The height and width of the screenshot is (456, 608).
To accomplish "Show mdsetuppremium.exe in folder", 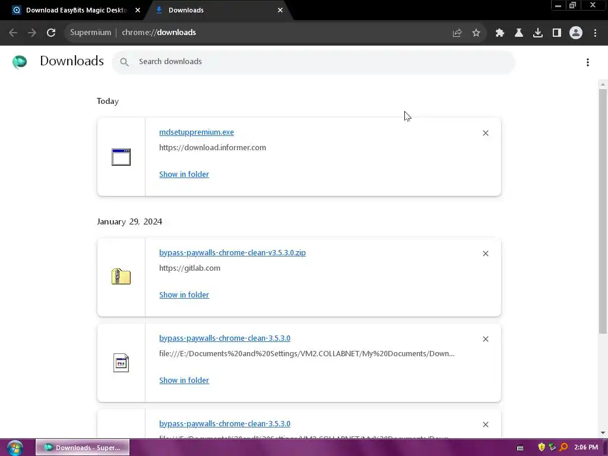I will pos(184,174).
